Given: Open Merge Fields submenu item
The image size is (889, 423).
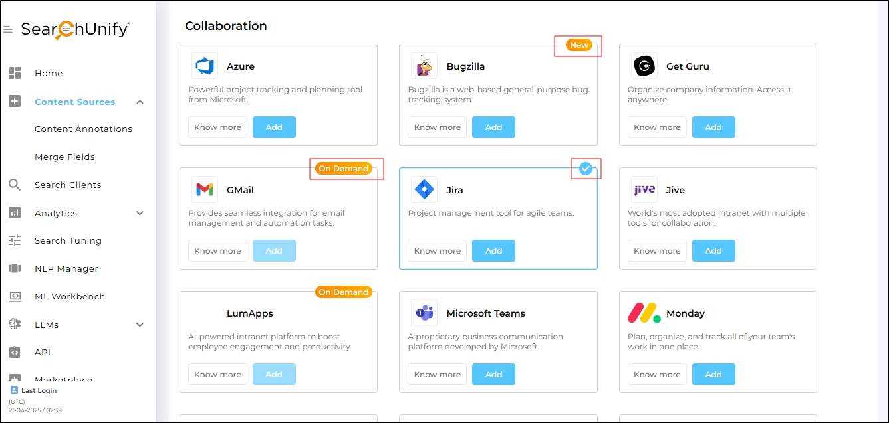Looking at the screenshot, I should [64, 157].
